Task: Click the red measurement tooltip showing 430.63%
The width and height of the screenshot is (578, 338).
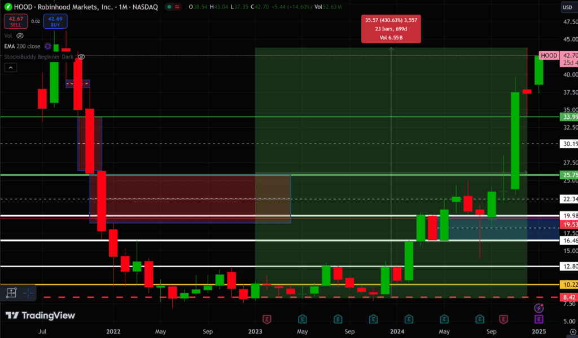Action: pyautogui.click(x=391, y=29)
